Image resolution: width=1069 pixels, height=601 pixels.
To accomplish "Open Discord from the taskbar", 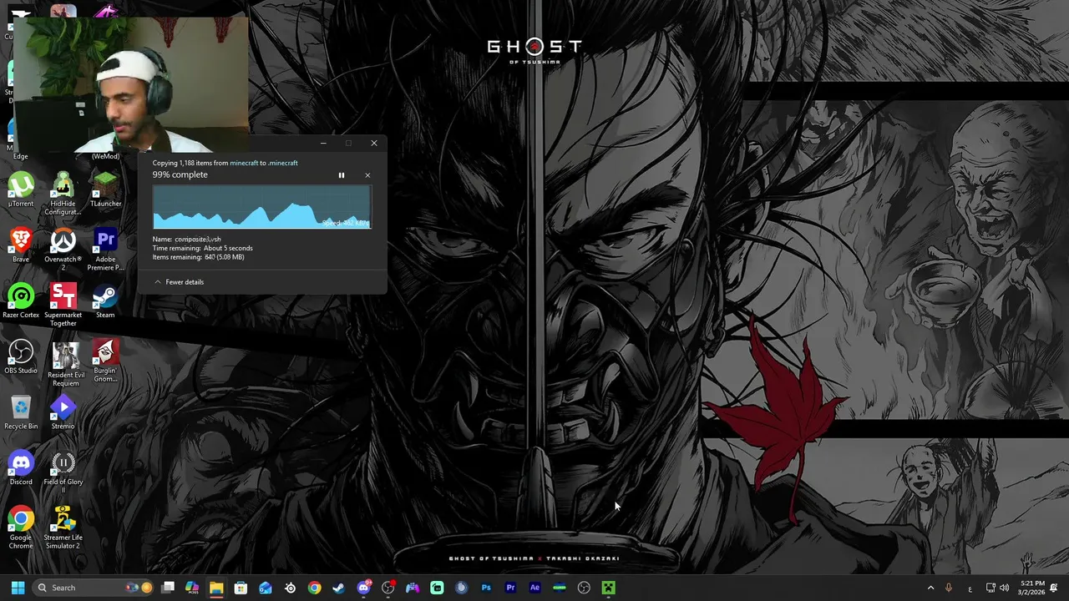I will click(x=363, y=588).
